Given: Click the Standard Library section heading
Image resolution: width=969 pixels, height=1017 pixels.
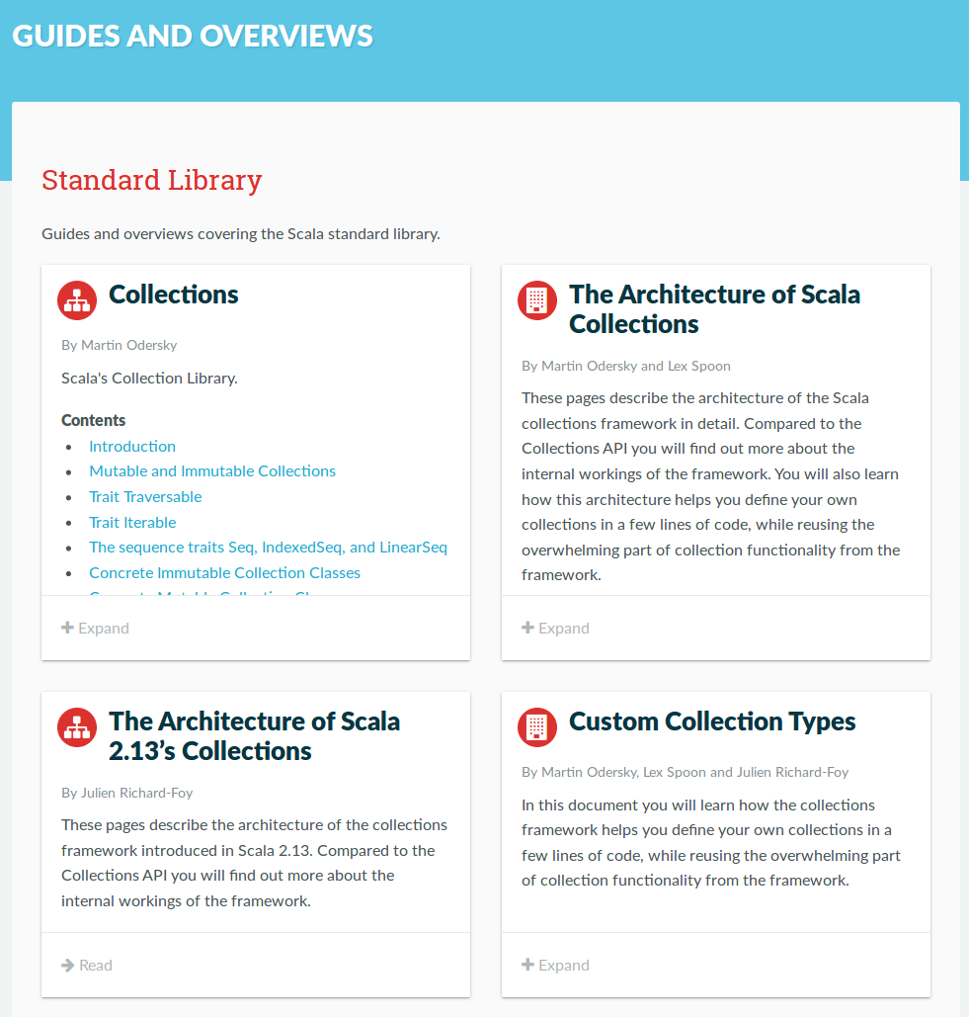Looking at the screenshot, I should (152, 180).
